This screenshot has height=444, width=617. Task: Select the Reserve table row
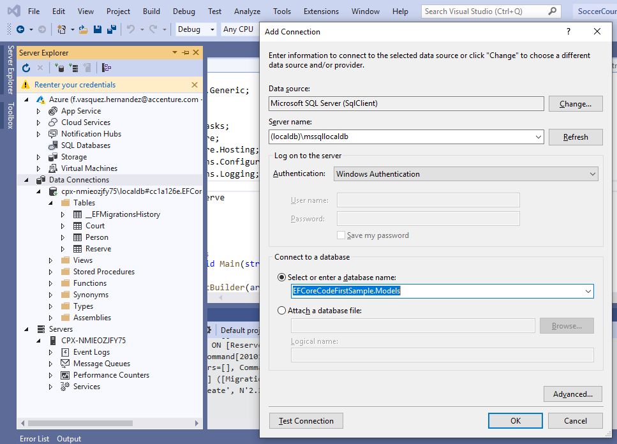tap(98, 249)
